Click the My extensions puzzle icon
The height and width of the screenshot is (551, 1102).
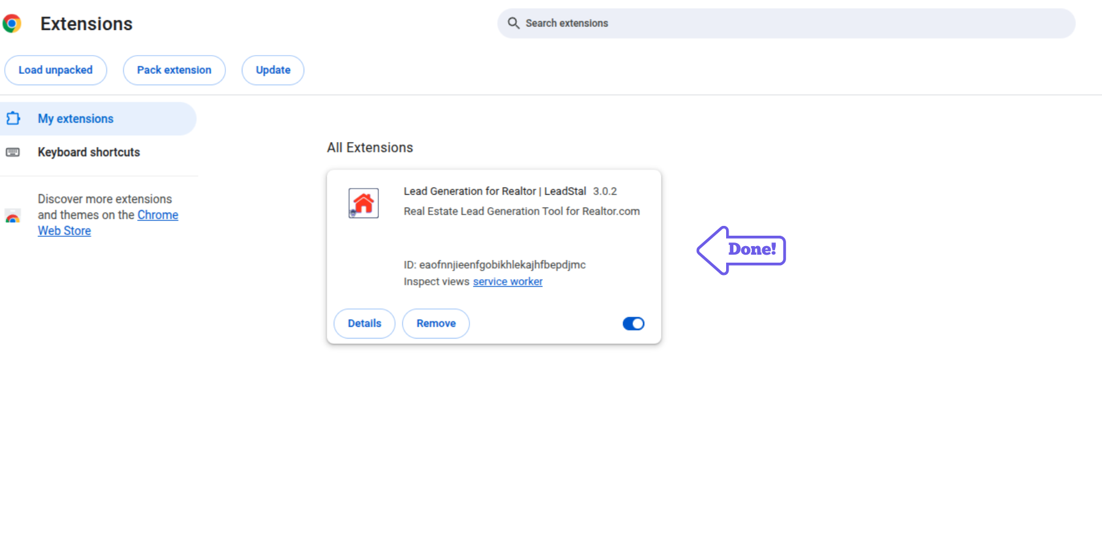pyautogui.click(x=13, y=118)
